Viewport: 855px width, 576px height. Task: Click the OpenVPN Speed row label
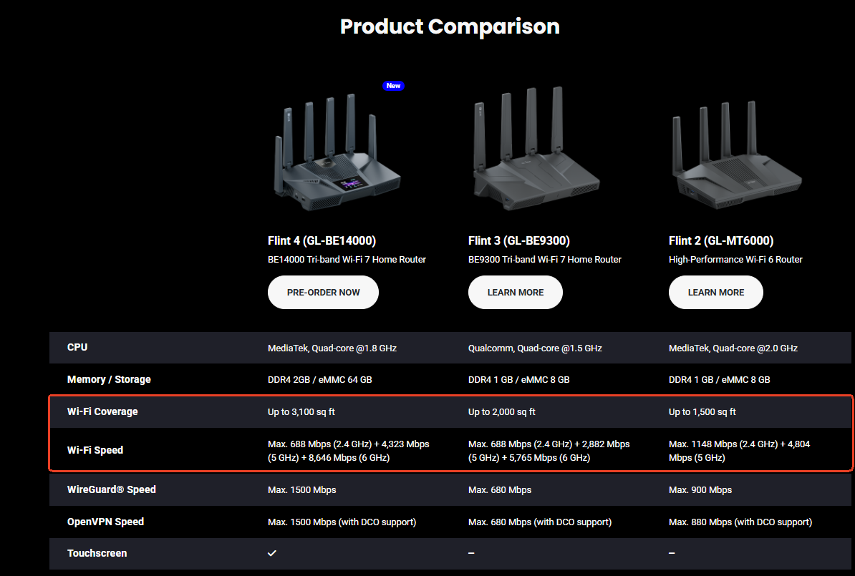tap(105, 522)
